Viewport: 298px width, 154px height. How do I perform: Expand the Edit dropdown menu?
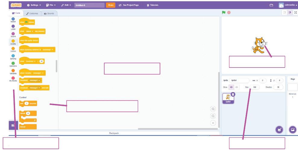(x=66, y=5)
